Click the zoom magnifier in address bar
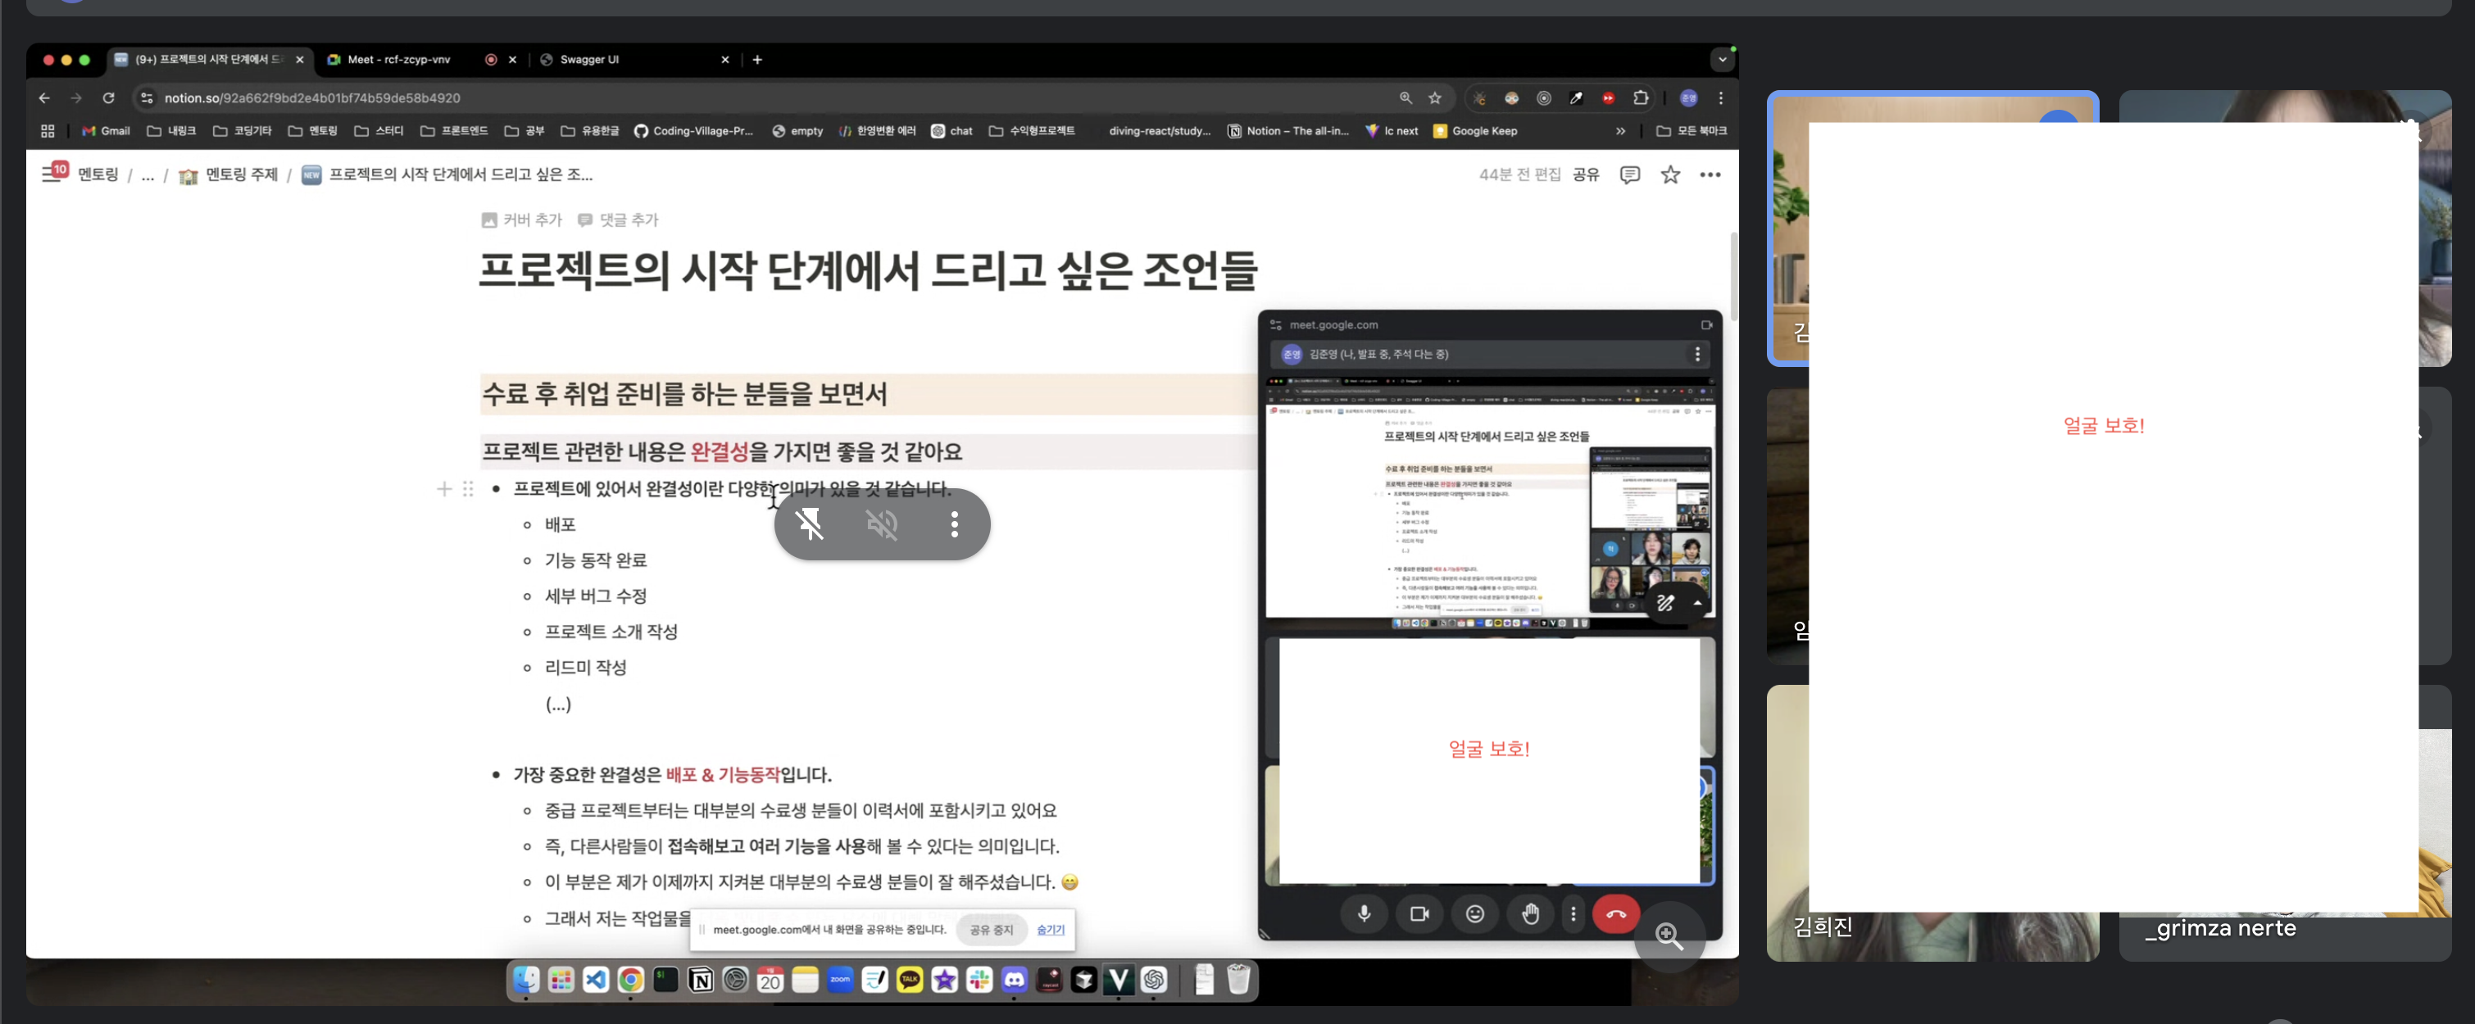Viewport: 2475px width, 1024px height. coord(1405,98)
